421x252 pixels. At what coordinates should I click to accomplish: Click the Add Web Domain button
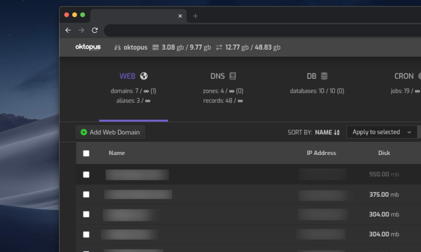tap(110, 132)
